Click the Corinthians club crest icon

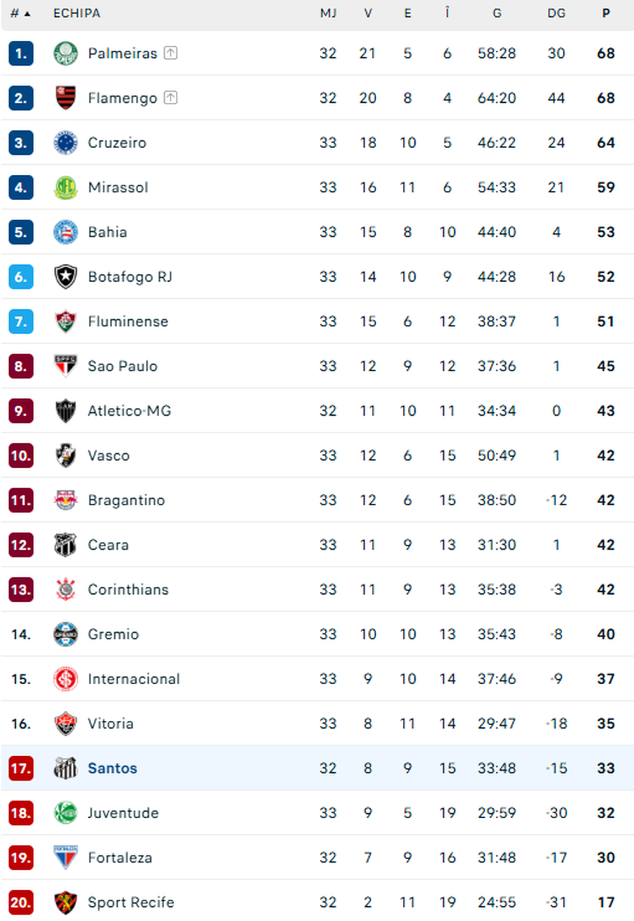(66, 590)
